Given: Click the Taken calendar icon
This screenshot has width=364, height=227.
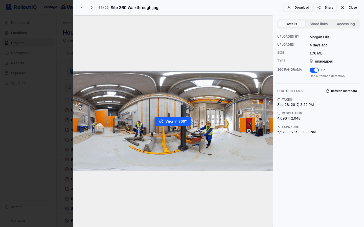Looking at the screenshot, I should 279,100.
